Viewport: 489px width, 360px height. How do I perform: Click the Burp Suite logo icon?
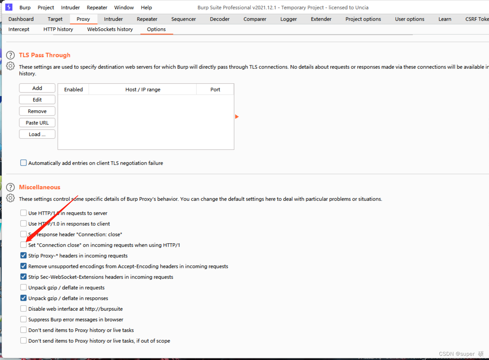click(9, 7)
